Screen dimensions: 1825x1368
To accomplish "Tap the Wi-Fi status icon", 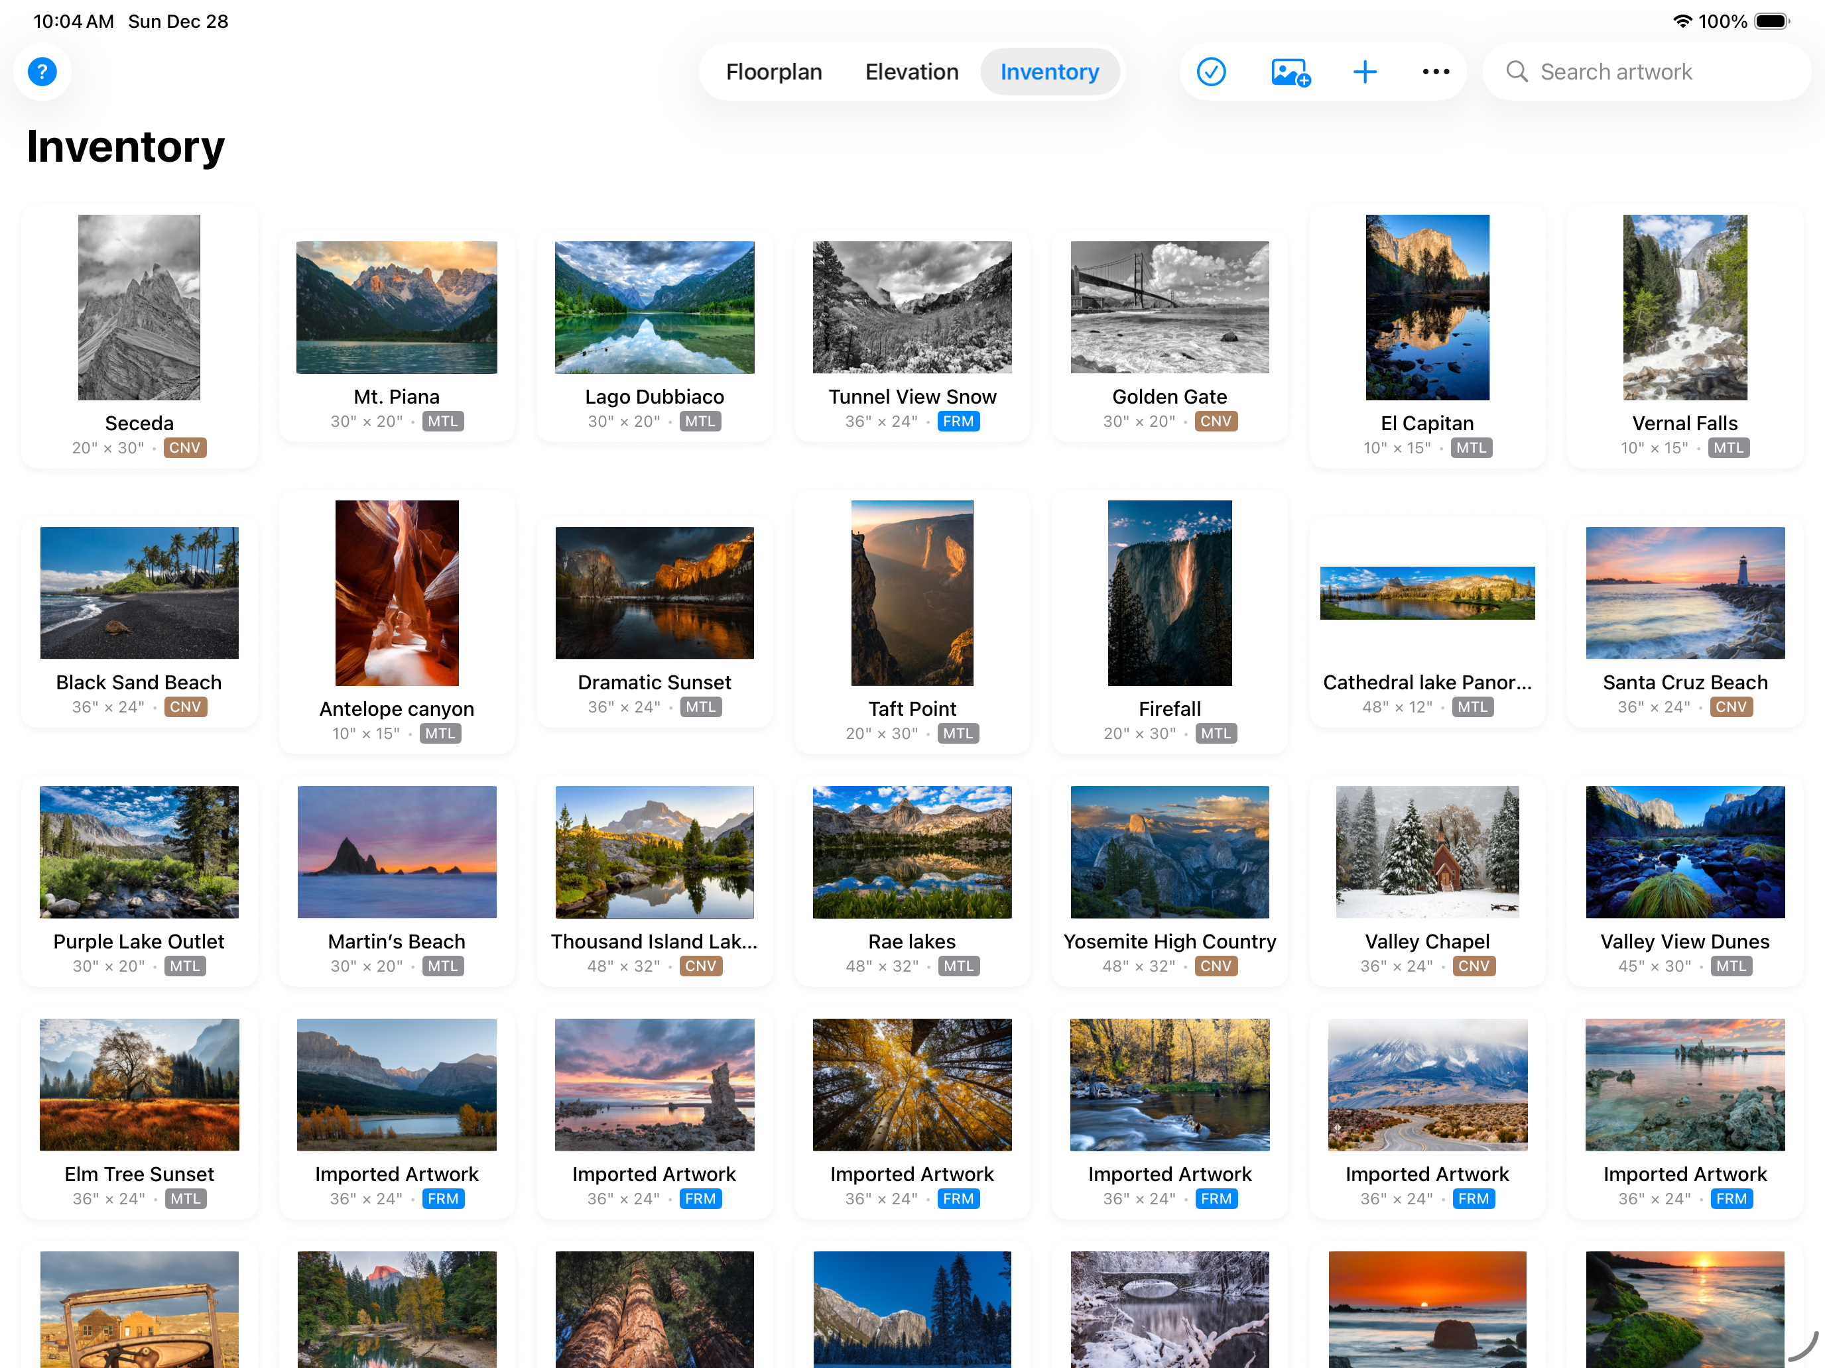I will pos(1682,21).
